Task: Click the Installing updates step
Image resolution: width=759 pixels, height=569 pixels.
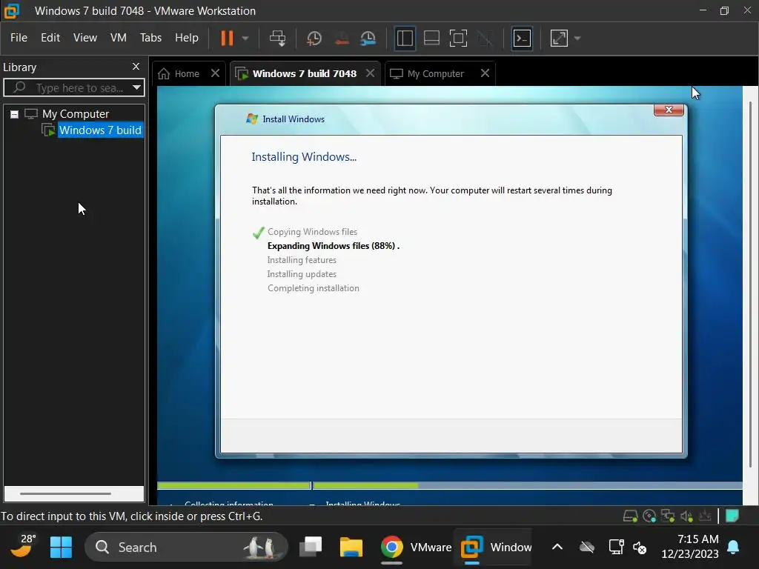Action: pos(302,274)
